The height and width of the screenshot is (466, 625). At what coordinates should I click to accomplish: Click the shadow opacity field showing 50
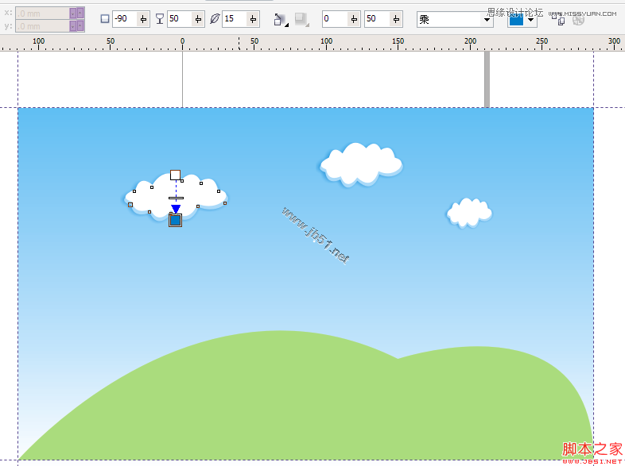tap(177, 19)
